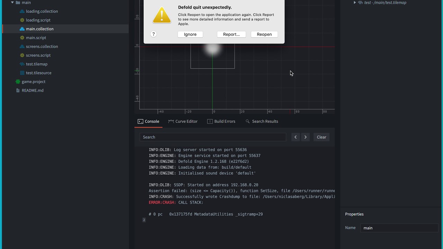Image resolution: width=443 pixels, height=249 pixels.
Task: Click the help question mark button
Action: tap(154, 34)
